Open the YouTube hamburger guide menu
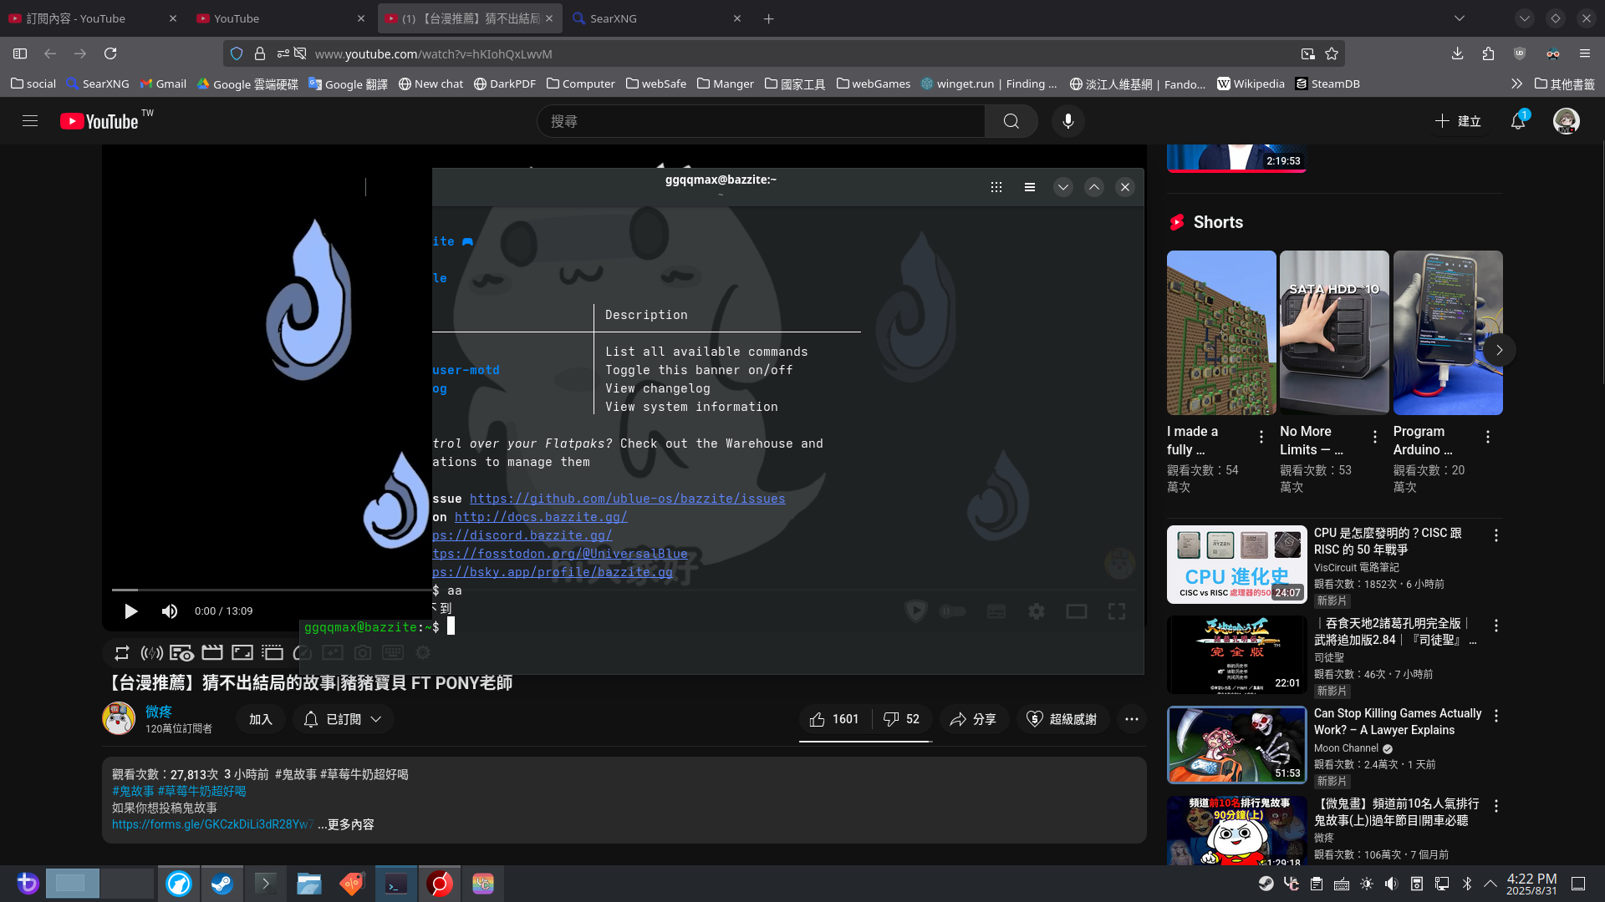 pyautogui.click(x=30, y=121)
